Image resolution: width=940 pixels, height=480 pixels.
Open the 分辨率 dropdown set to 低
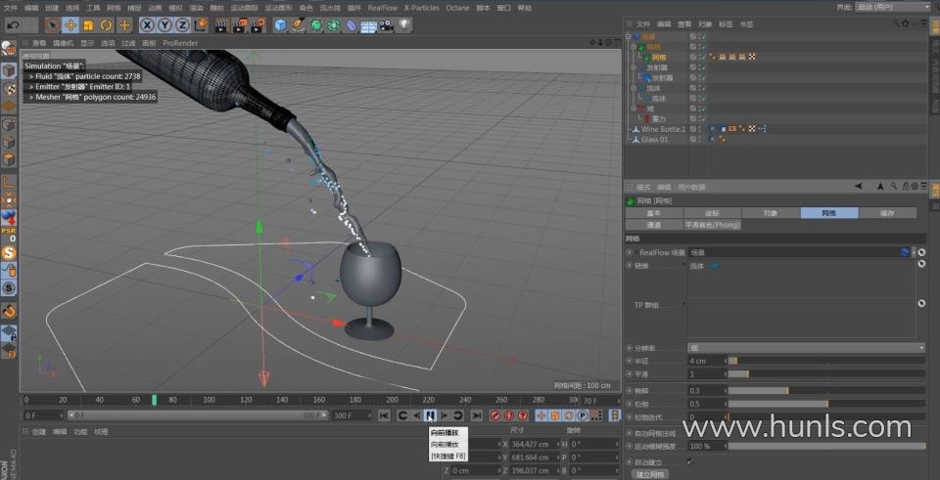pyautogui.click(x=805, y=347)
